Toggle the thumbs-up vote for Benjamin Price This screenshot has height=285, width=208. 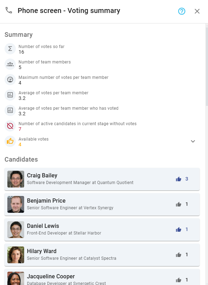pos(178,204)
